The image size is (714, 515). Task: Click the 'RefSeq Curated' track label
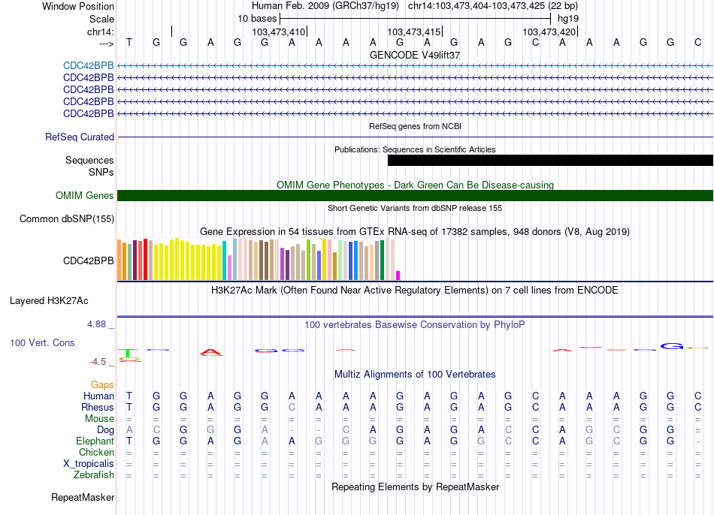click(x=80, y=137)
